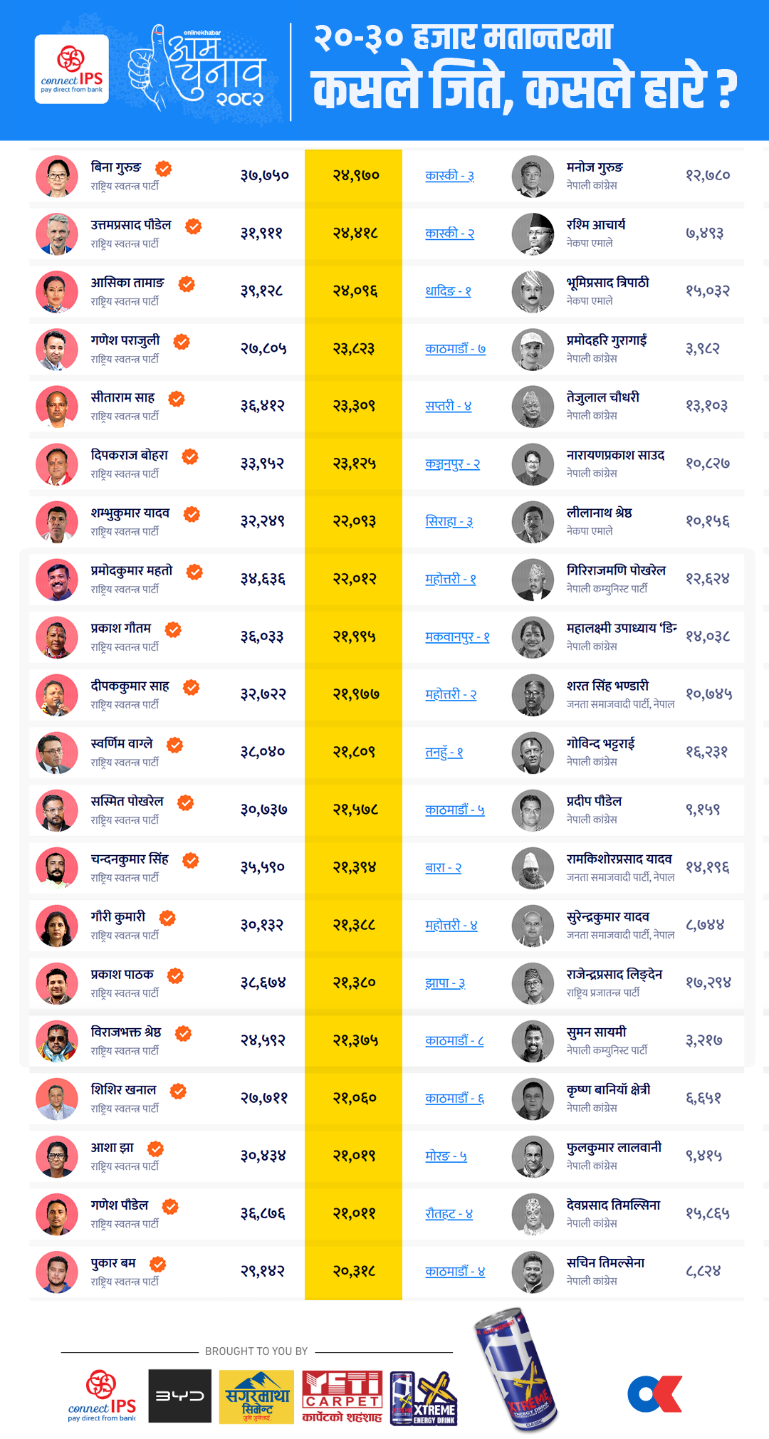Click बिना गुरुङ's profile photo
This screenshot has height=1439, width=769.
57,176
